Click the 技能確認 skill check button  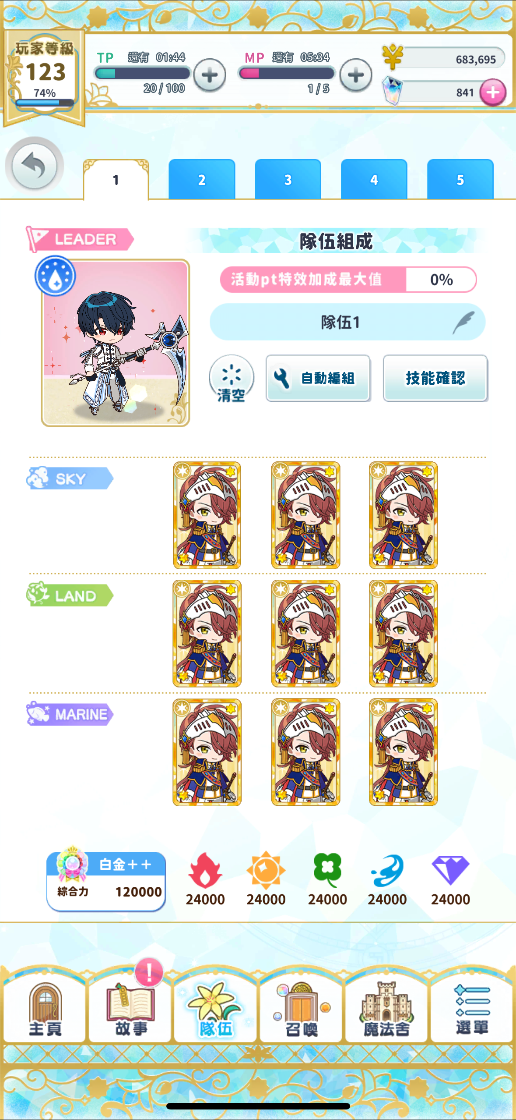(x=435, y=378)
